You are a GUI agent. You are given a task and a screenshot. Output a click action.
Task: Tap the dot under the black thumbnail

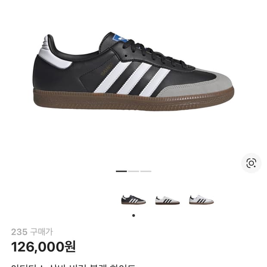[133, 215]
